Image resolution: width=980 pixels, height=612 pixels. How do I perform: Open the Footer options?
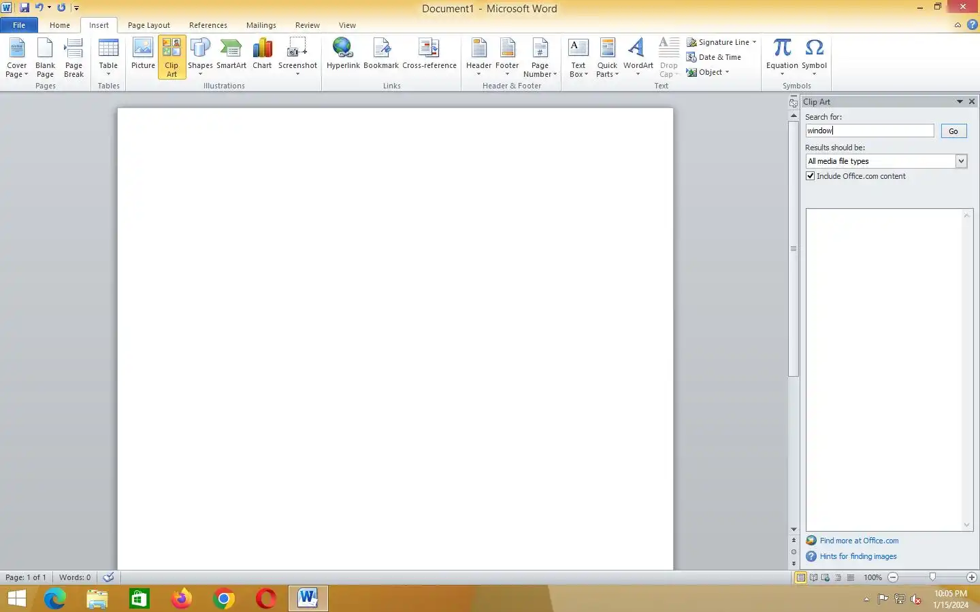(507, 58)
